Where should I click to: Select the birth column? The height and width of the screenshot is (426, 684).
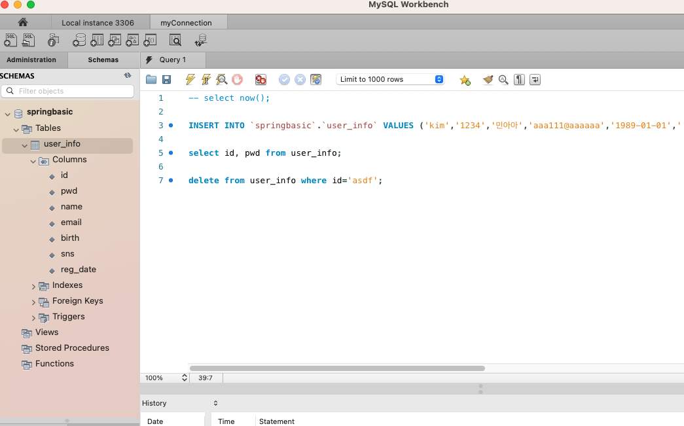pyautogui.click(x=70, y=238)
